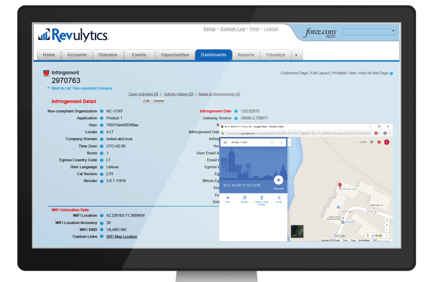
Task: Click Edit Layout link
Action: [320, 73]
